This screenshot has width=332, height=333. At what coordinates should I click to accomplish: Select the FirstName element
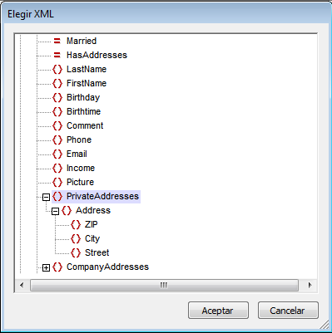point(87,83)
